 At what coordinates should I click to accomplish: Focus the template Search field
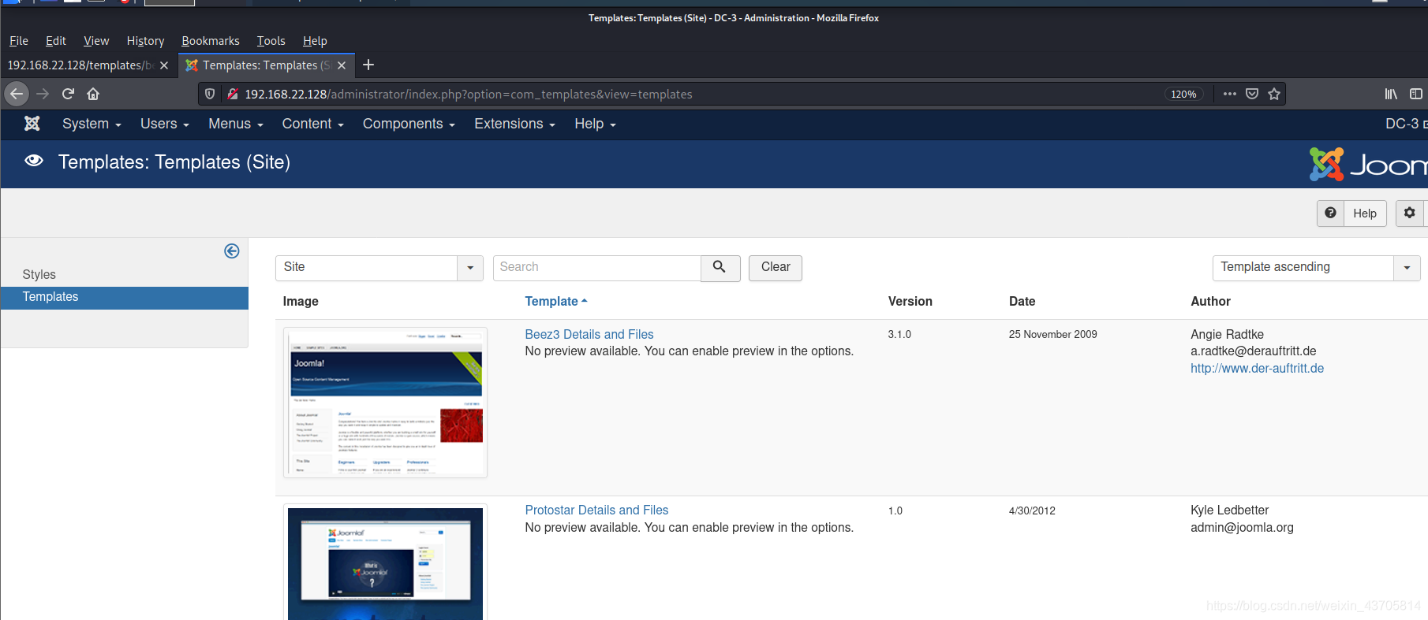597,268
